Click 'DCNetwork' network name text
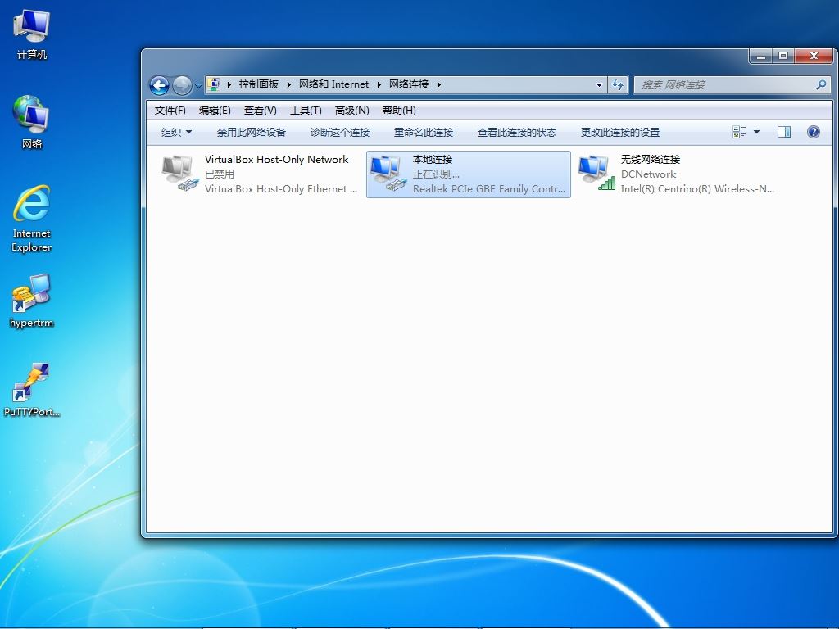The height and width of the screenshot is (629, 839). click(x=648, y=174)
